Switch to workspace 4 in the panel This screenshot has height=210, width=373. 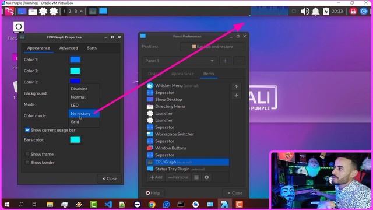click(x=82, y=11)
